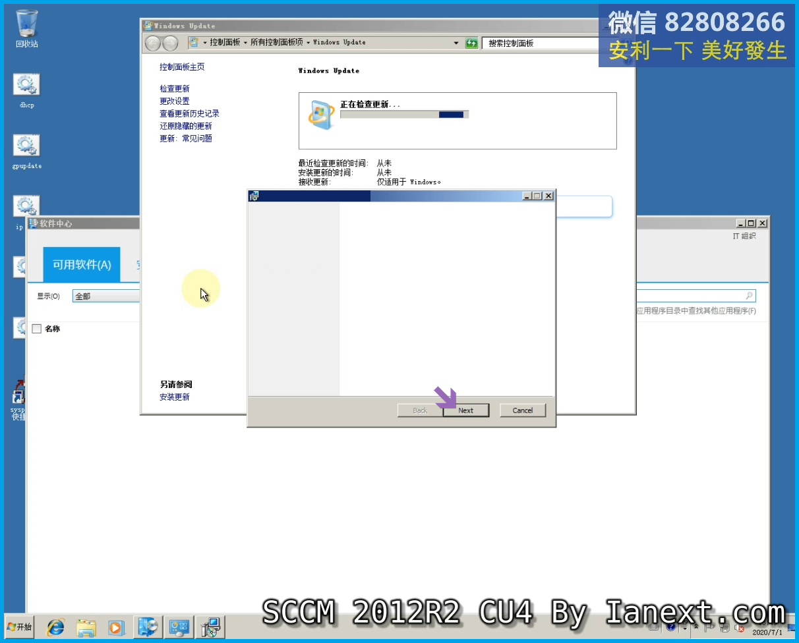Expand the arrow before Windows Update breadcrumb
Screen dimensions: 799x643
click(x=308, y=43)
